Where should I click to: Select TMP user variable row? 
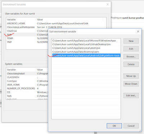coord(27,42)
